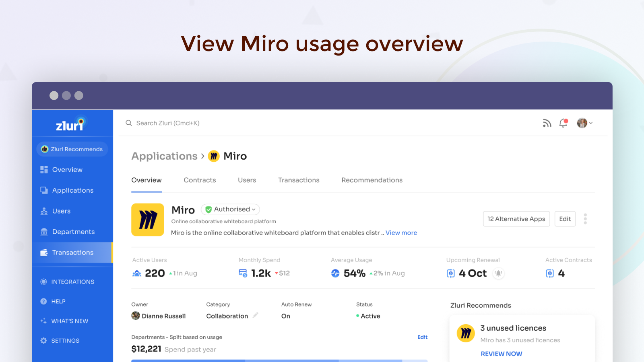
Task: Open notifications bell icon
Action: click(x=563, y=123)
